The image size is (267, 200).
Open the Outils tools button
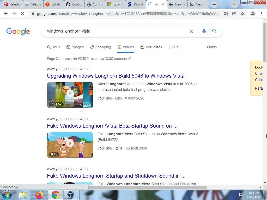(x=212, y=47)
